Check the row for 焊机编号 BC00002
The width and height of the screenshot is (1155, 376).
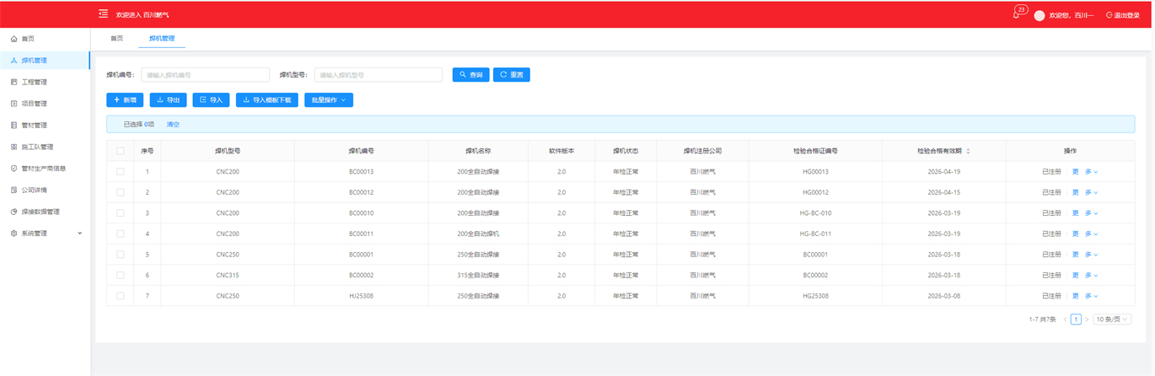pos(121,275)
